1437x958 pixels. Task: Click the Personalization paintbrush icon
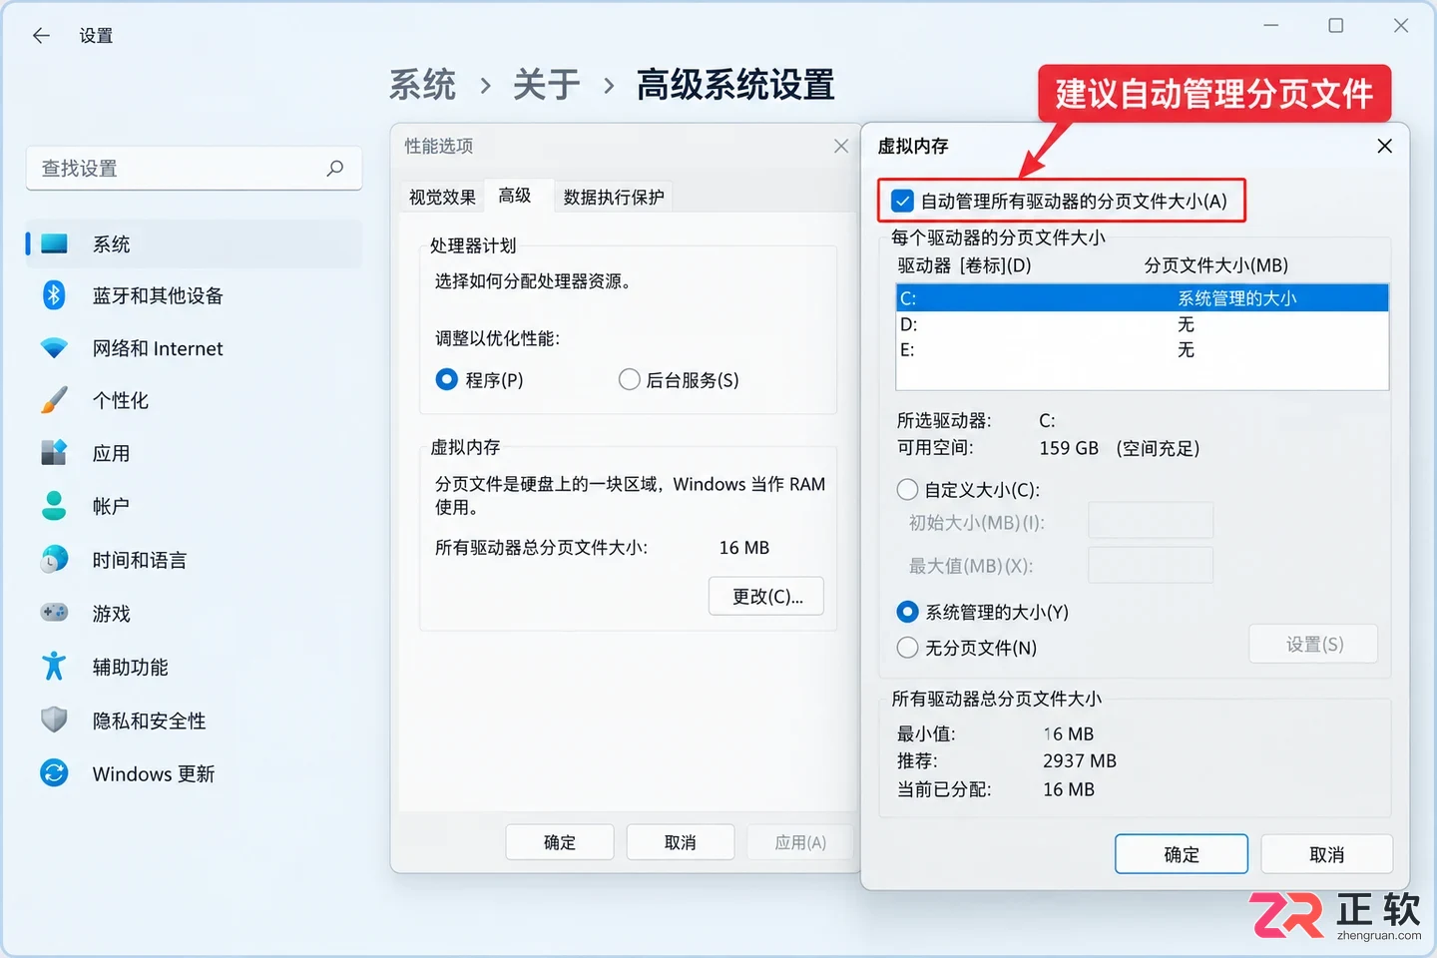coord(54,400)
